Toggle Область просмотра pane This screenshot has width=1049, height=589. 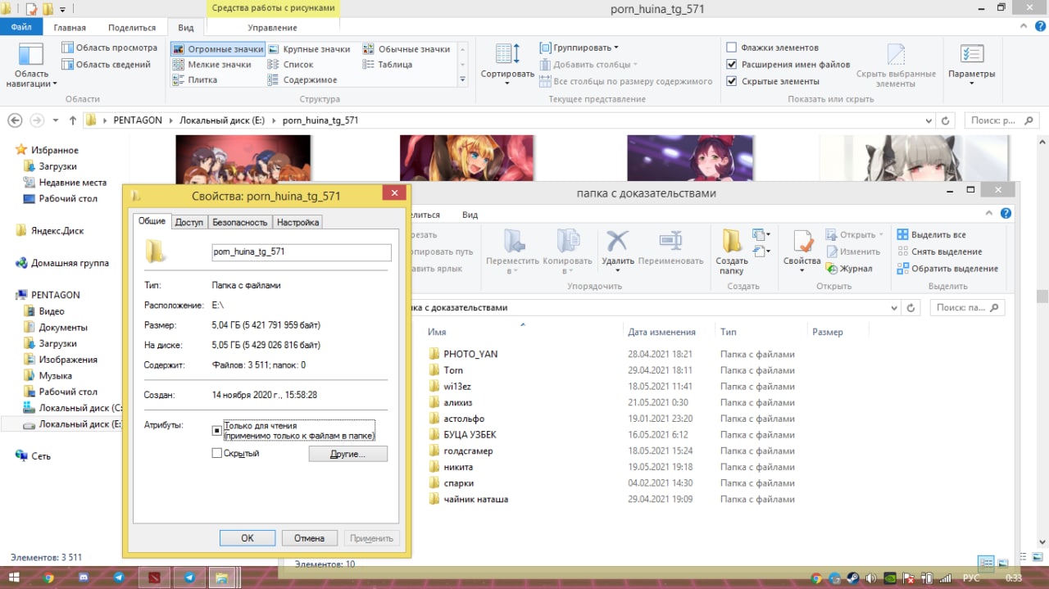point(110,48)
